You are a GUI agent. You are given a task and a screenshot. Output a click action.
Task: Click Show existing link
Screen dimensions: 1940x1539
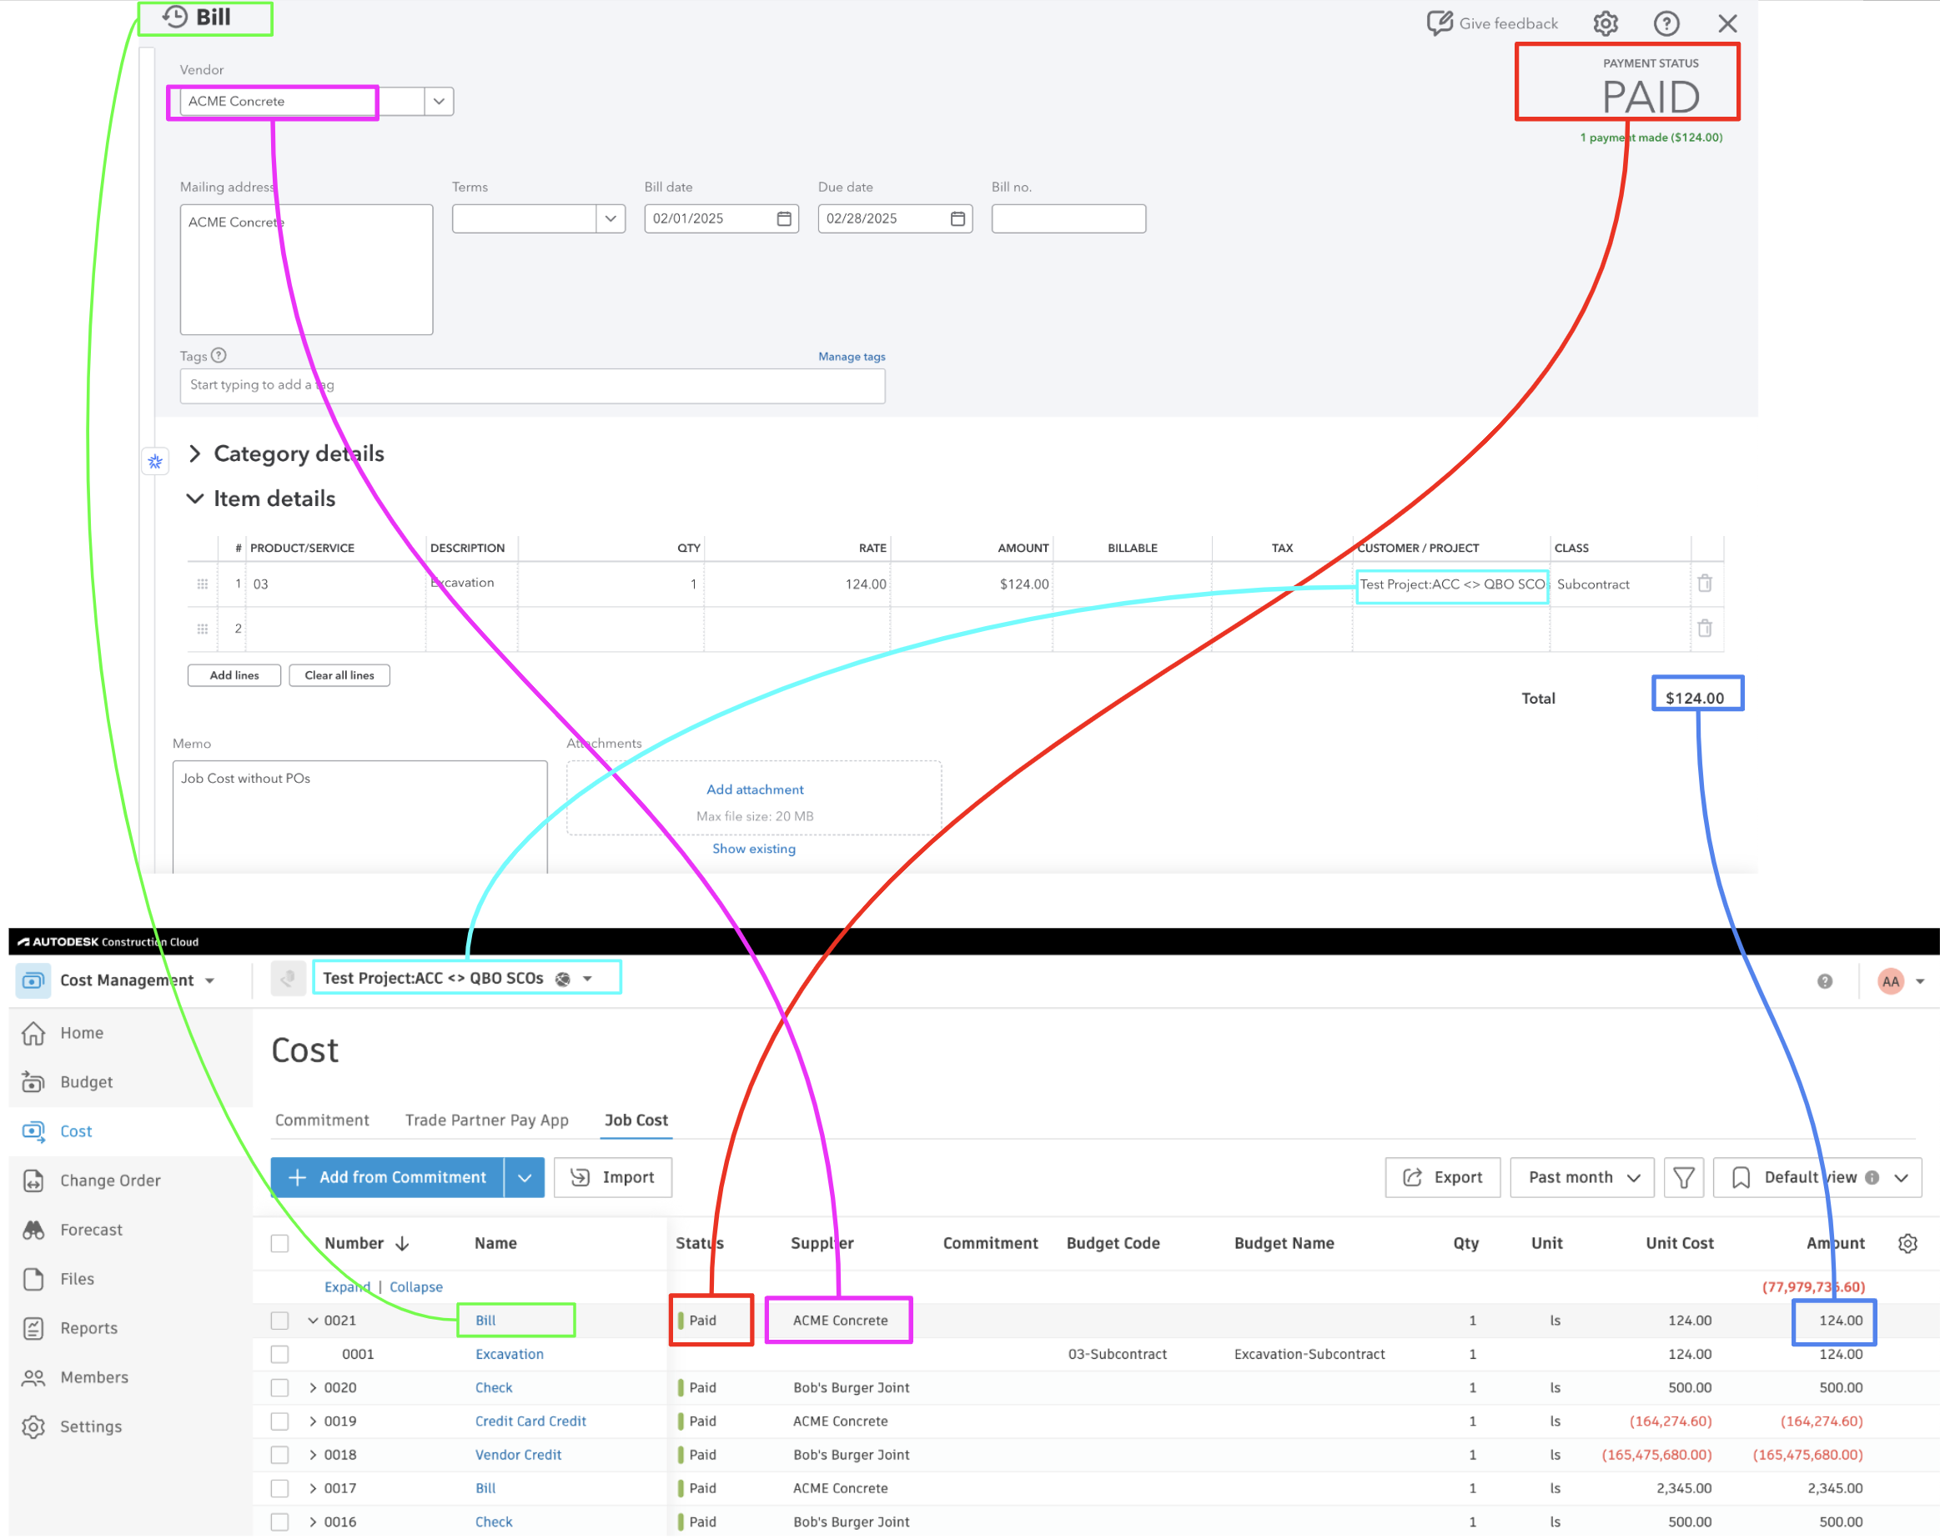(x=754, y=848)
